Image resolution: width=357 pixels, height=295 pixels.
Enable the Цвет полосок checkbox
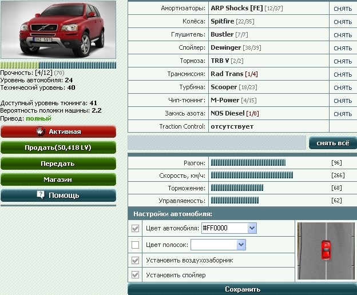(x=135, y=245)
